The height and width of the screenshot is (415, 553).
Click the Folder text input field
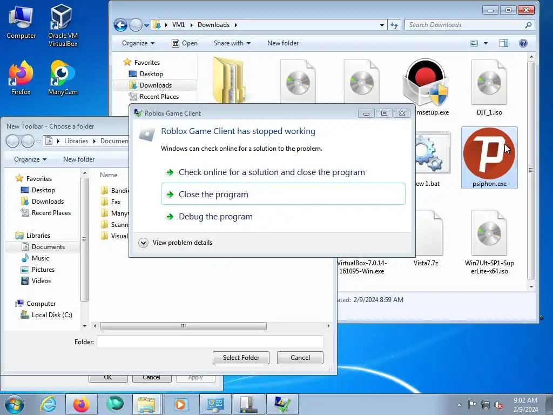(210, 342)
